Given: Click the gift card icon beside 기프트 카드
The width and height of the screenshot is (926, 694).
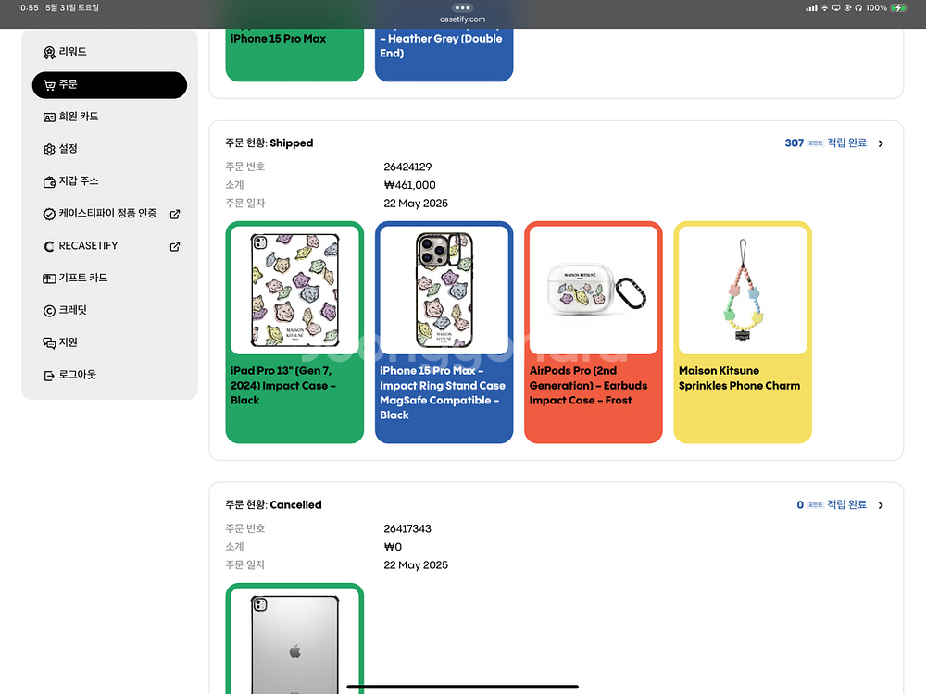Looking at the screenshot, I should click(x=49, y=279).
